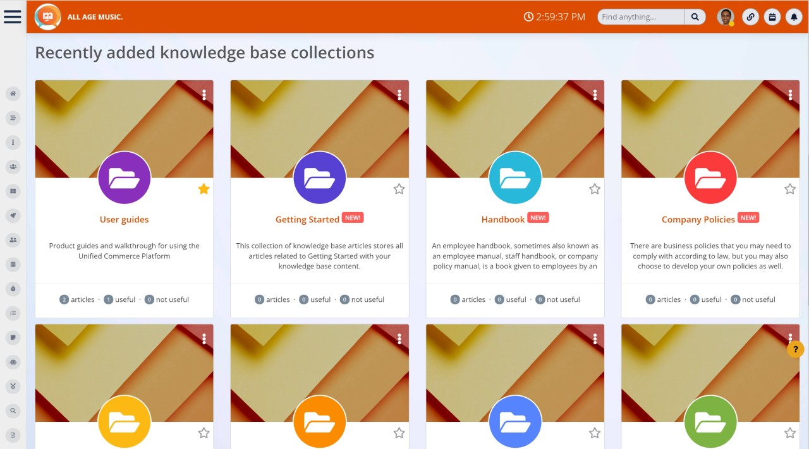The image size is (809, 449).
Task: Click the globe icon in the sidebar
Action: (13, 362)
